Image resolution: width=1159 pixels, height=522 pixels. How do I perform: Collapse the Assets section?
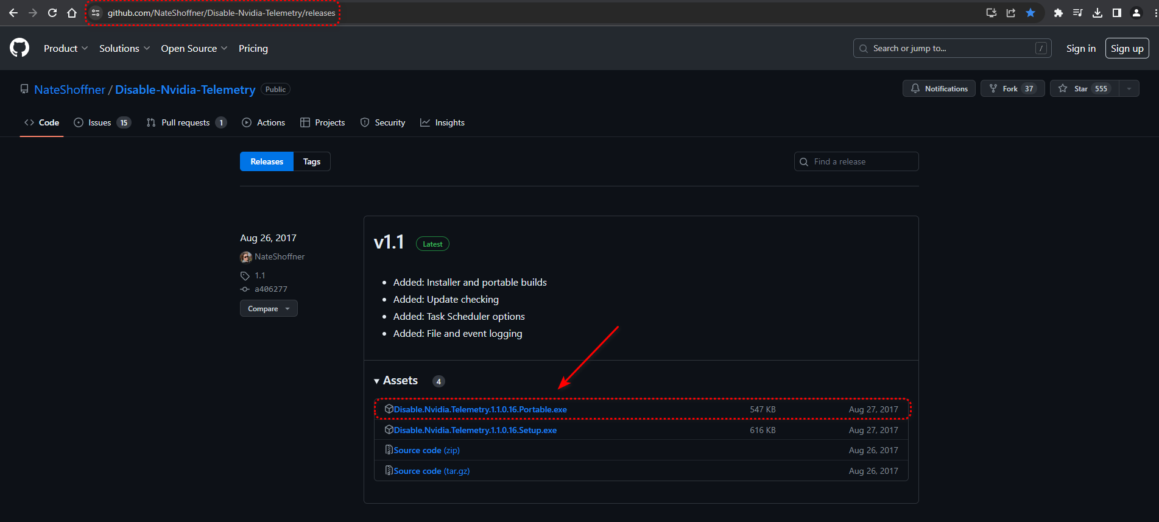[396, 381]
